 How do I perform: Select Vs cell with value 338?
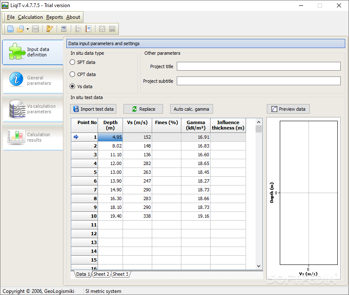pyautogui.click(x=137, y=216)
